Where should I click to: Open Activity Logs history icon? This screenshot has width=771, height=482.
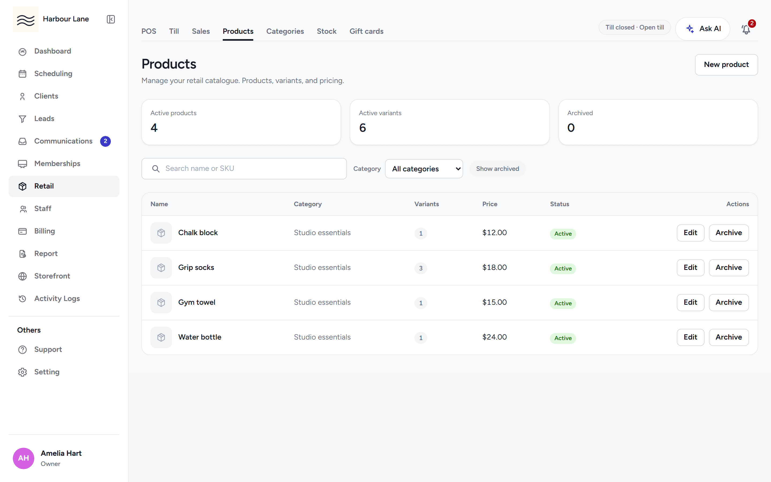22,299
